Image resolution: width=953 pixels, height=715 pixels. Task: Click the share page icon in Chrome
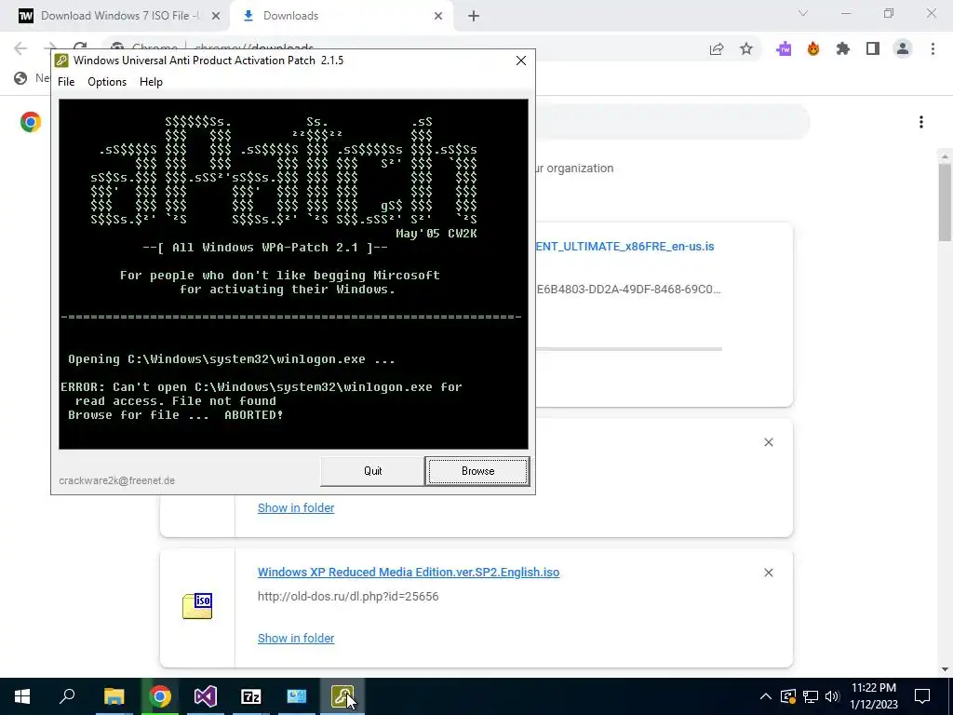pyautogui.click(x=717, y=49)
